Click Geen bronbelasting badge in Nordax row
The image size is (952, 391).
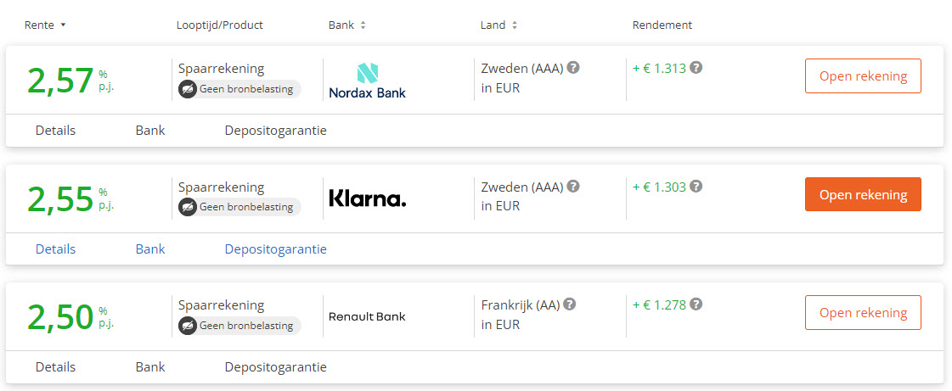coord(239,89)
